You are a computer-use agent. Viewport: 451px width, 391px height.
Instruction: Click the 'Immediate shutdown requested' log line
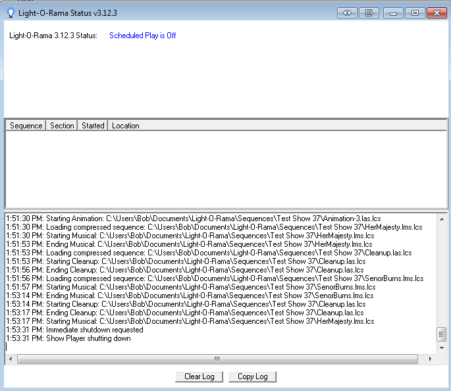point(75,330)
